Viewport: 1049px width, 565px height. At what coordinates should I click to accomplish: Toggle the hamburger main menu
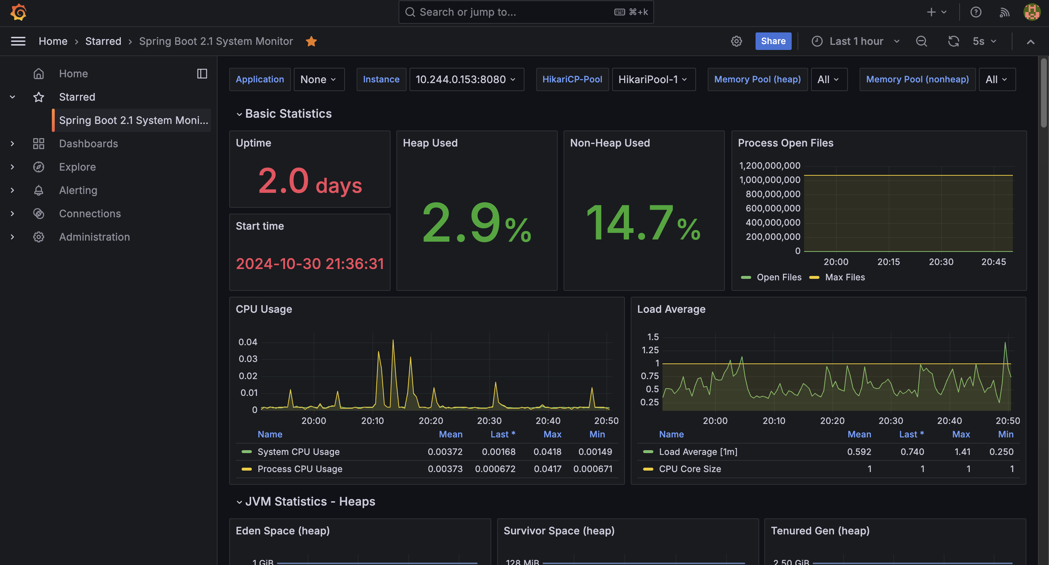coord(18,41)
